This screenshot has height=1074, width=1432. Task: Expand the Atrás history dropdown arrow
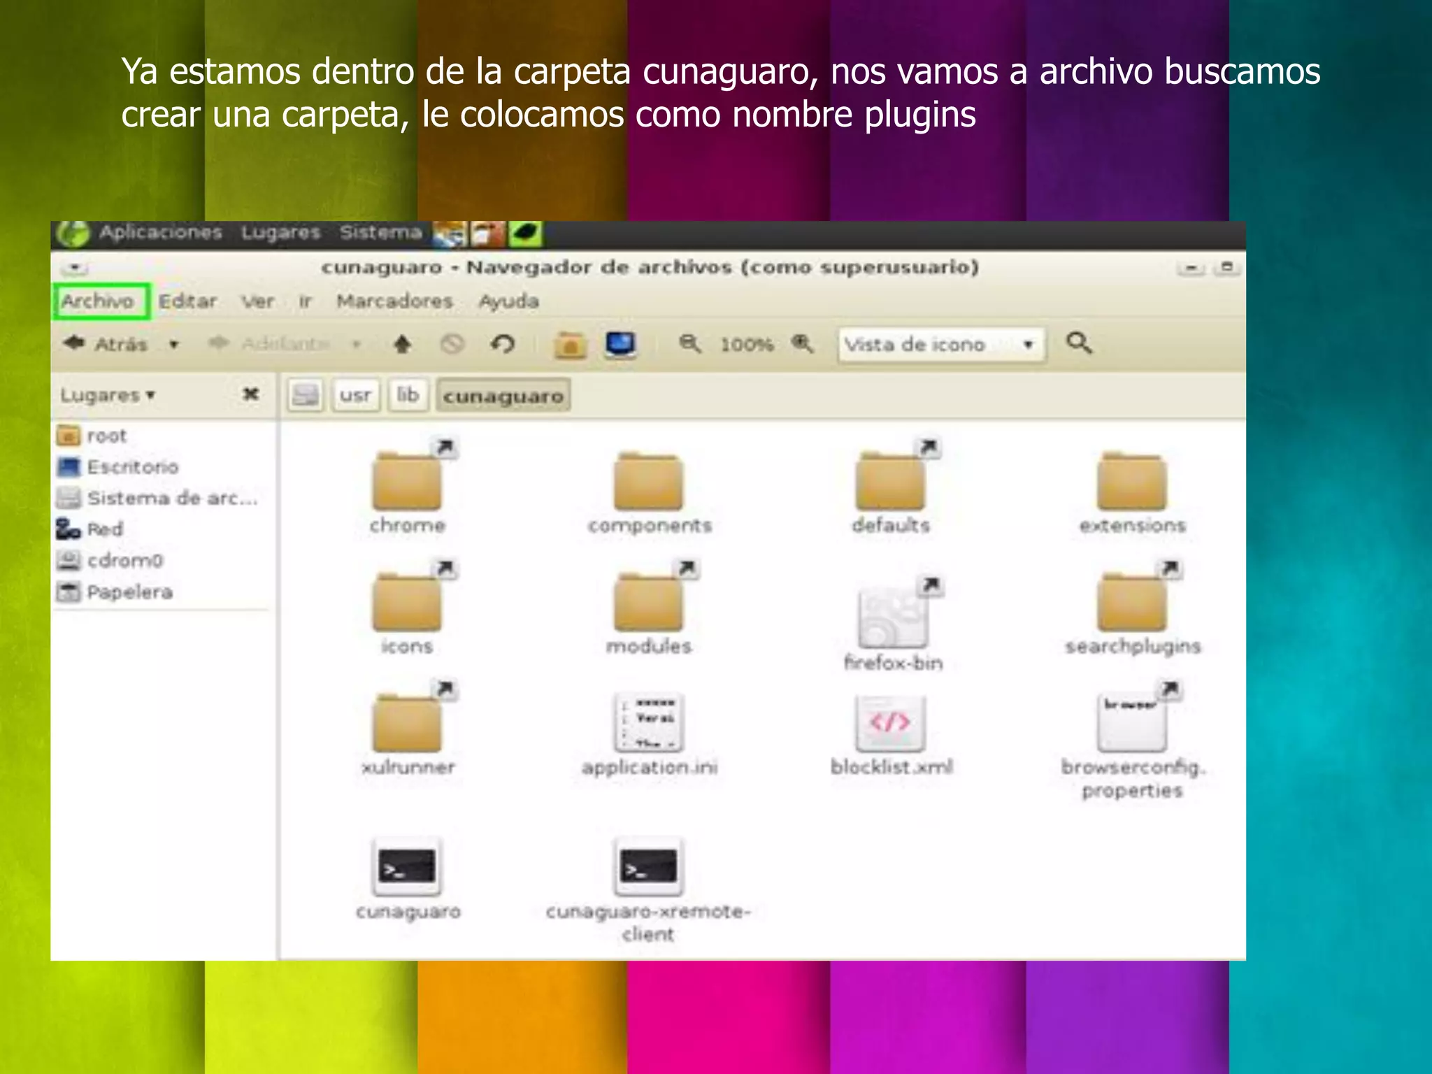click(x=174, y=344)
